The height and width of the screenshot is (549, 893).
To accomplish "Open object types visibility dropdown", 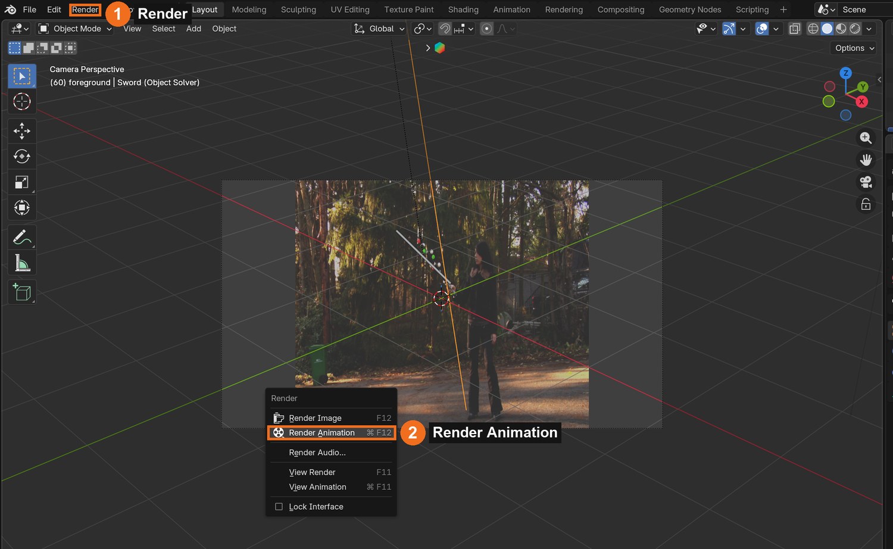I will (x=706, y=29).
